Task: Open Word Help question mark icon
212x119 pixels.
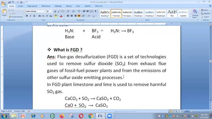Action: pos(210,6)
